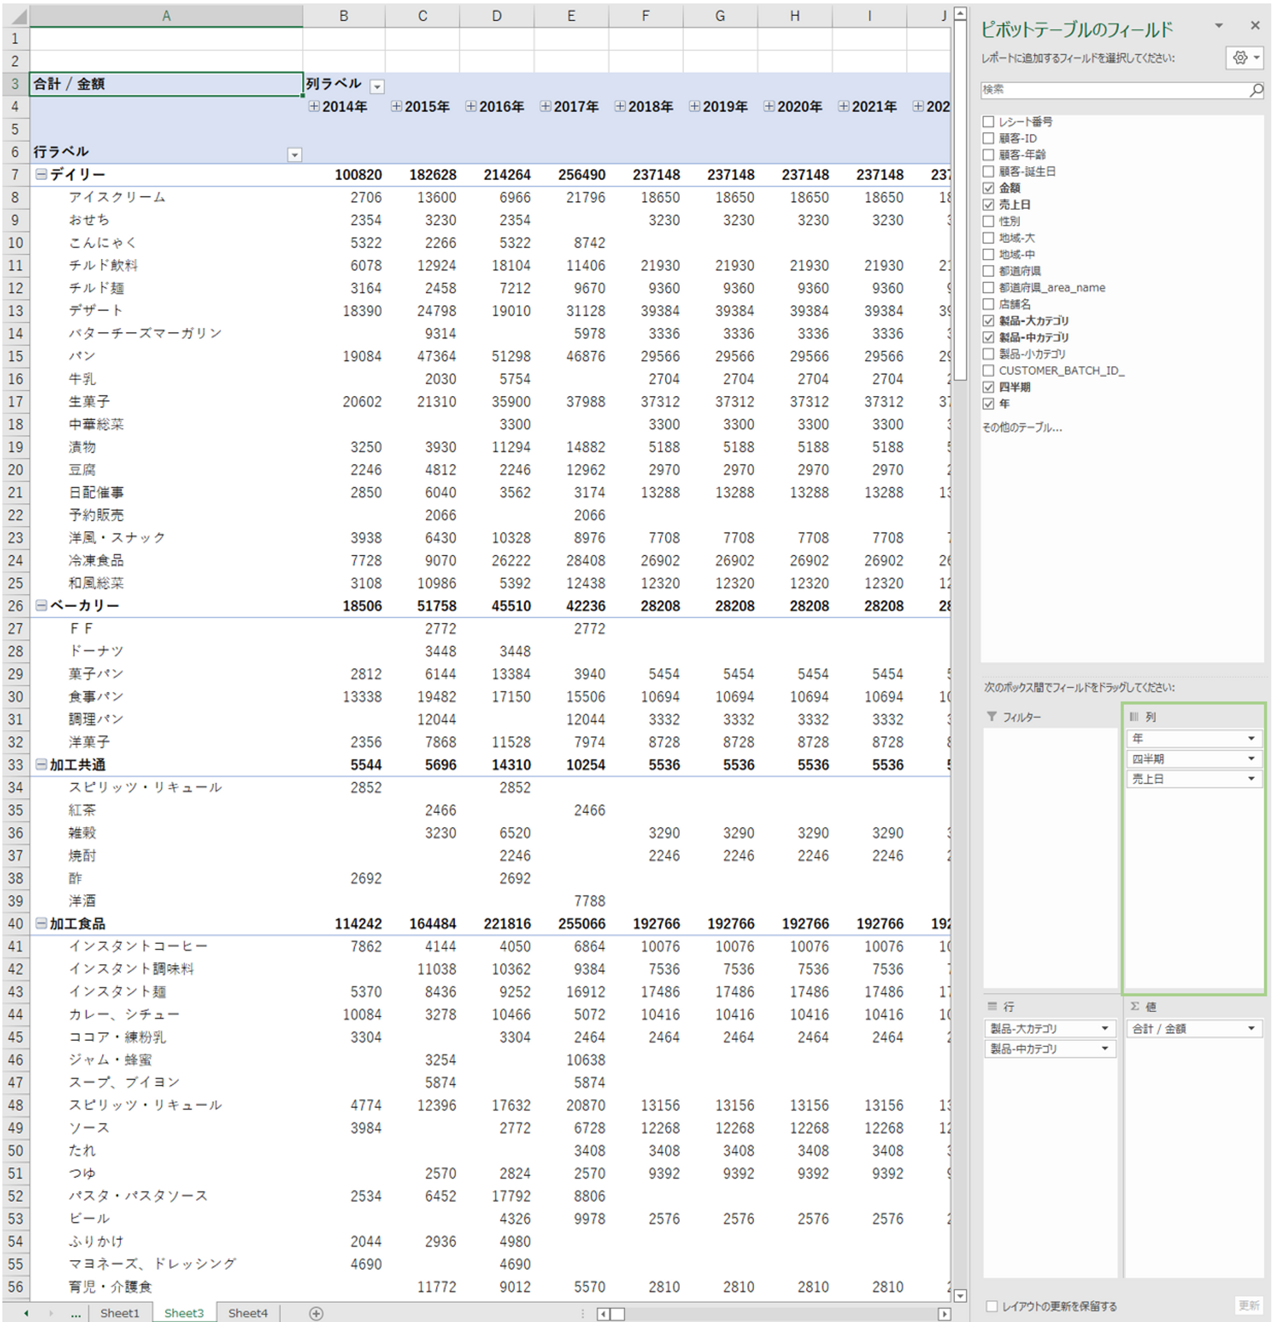Click the horizontal scrollbar thumb

(x=618, y=1314)
